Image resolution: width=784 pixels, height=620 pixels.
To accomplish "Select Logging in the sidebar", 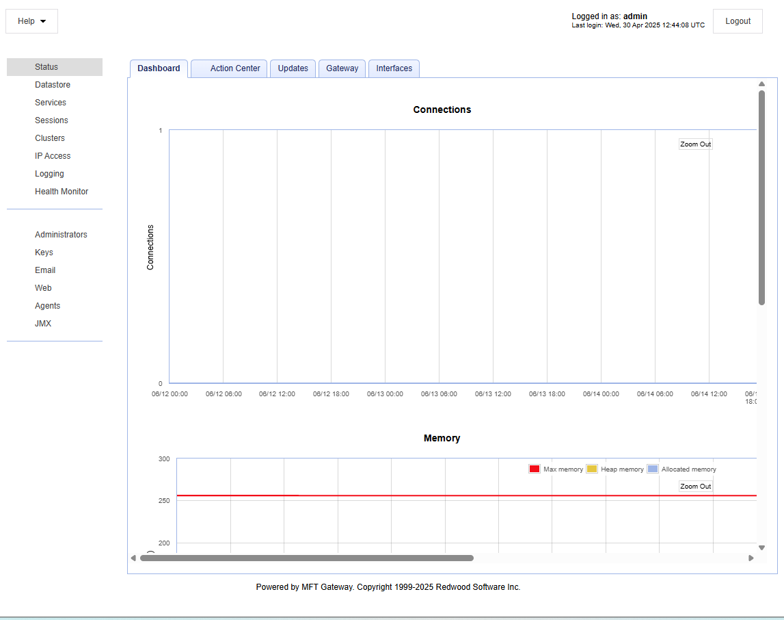I will pyautogui.click(x=49, y=174).
